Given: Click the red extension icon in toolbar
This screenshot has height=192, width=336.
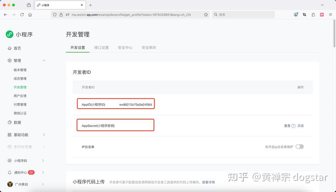Looking at the screenshot, I should pos(322,15).
